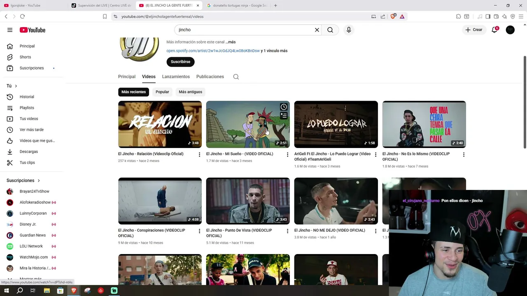Click the Crear button
527x296 pixels.
coord(474,30)
